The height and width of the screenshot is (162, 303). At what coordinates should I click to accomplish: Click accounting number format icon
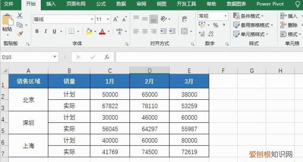pos(202,25)
